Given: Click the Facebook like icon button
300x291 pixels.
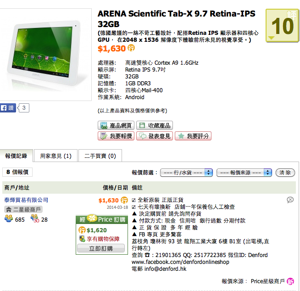Looking at the screenshot, I should [8, 108].
